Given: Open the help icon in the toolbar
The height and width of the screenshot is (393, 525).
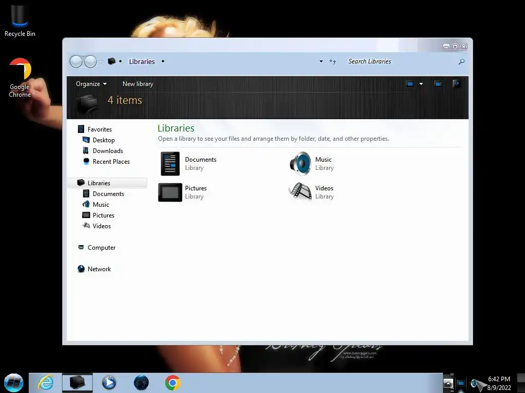Looking at the screenshot, I should click(x=456, y=84).
